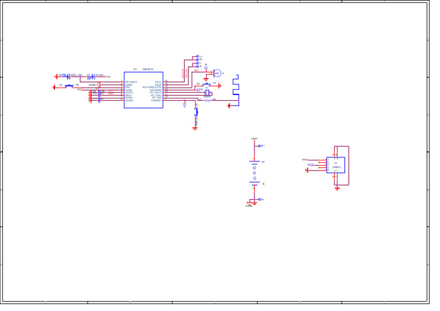
Task: Click the IC1 designator above the chip
Action: pos(135,69)
